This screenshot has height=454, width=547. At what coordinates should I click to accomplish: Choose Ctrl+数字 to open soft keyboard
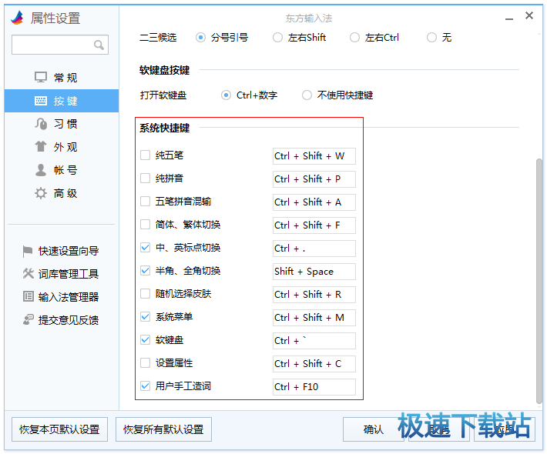(226, 95)
